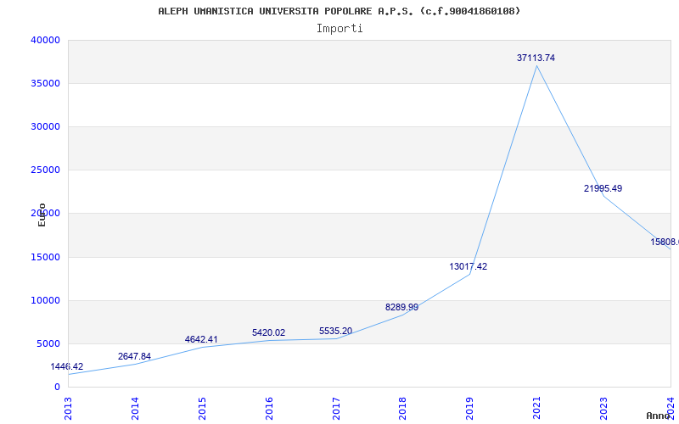Click the x-axis year 2016

click(269, 409)
